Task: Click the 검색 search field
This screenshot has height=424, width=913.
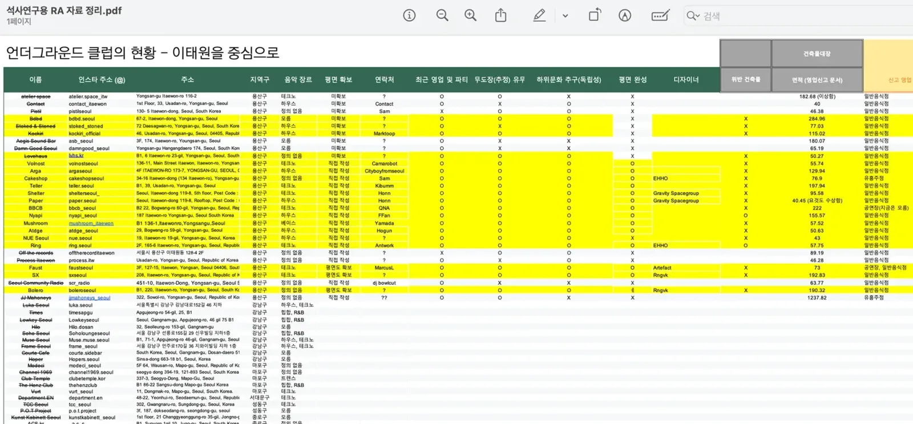Action: 799,16
